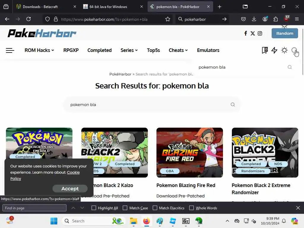304x228 pixels.
Task: Bookmark this page with star icon
Action: coord(168,19)
